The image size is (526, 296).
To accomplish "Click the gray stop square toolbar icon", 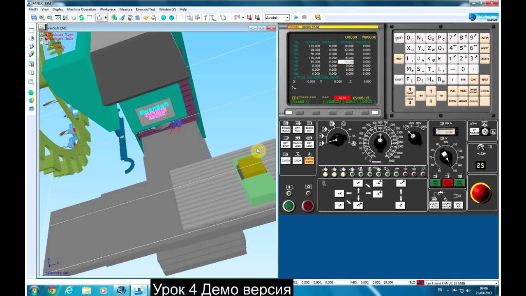I will click(305, 17).
